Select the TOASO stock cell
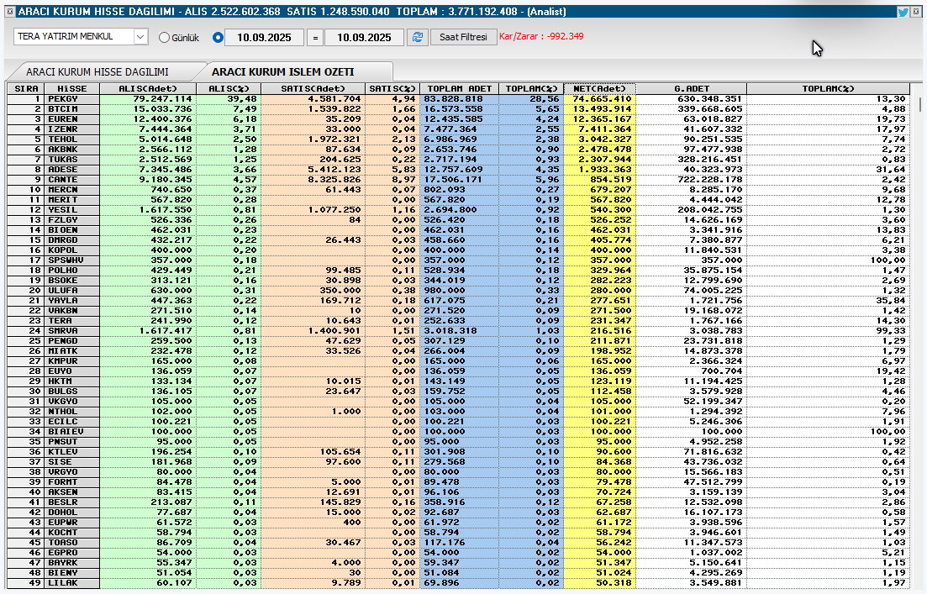 click(72, 543)
